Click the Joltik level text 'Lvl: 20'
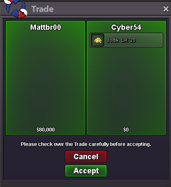Screen dimensions: 171x187 tap(128, 40)
